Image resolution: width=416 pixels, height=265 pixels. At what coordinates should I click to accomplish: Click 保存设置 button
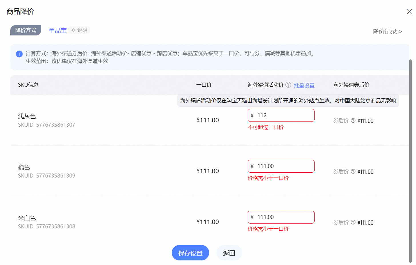190,253
